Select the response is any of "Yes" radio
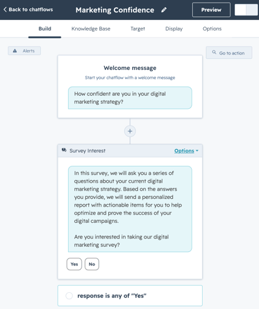 pos(69,295)
